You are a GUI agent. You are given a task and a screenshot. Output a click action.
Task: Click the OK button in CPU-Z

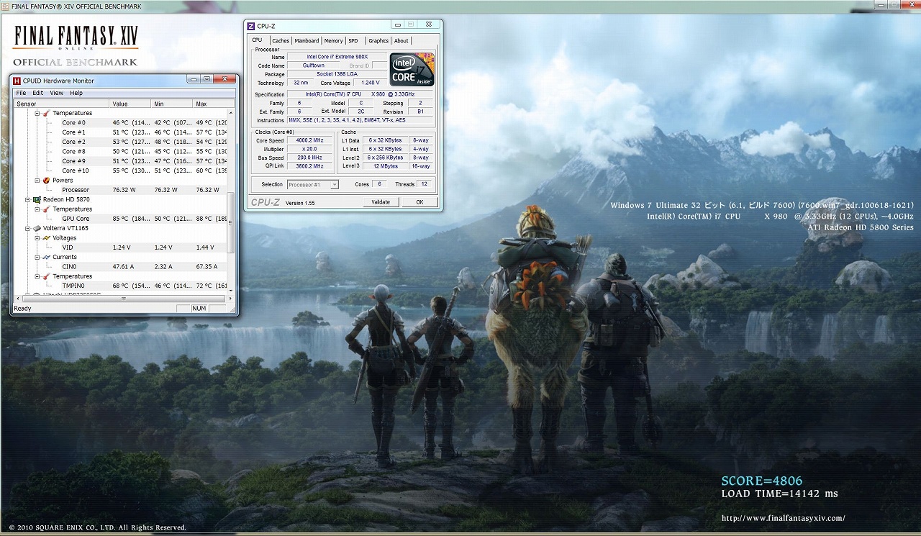click(x=419, y=202)
